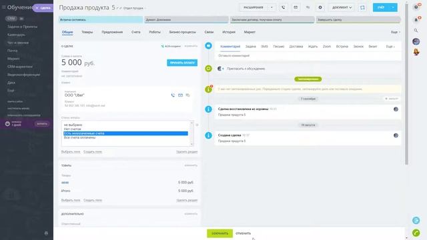Click the notifications bell icon in right panel
The height and width of the screenshot is (240, 427).
(x=416, y=20)
